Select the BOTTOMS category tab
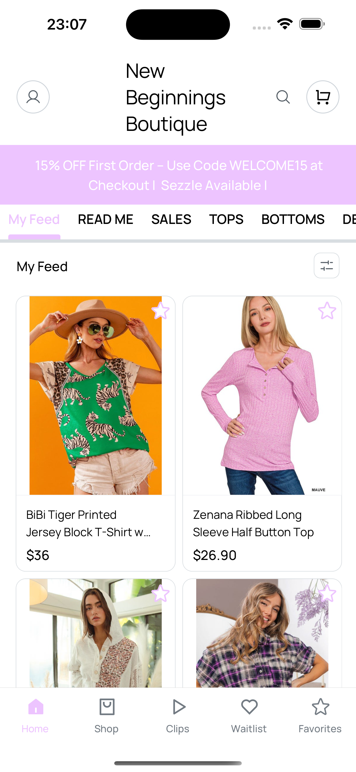 (x=293, y=220)
